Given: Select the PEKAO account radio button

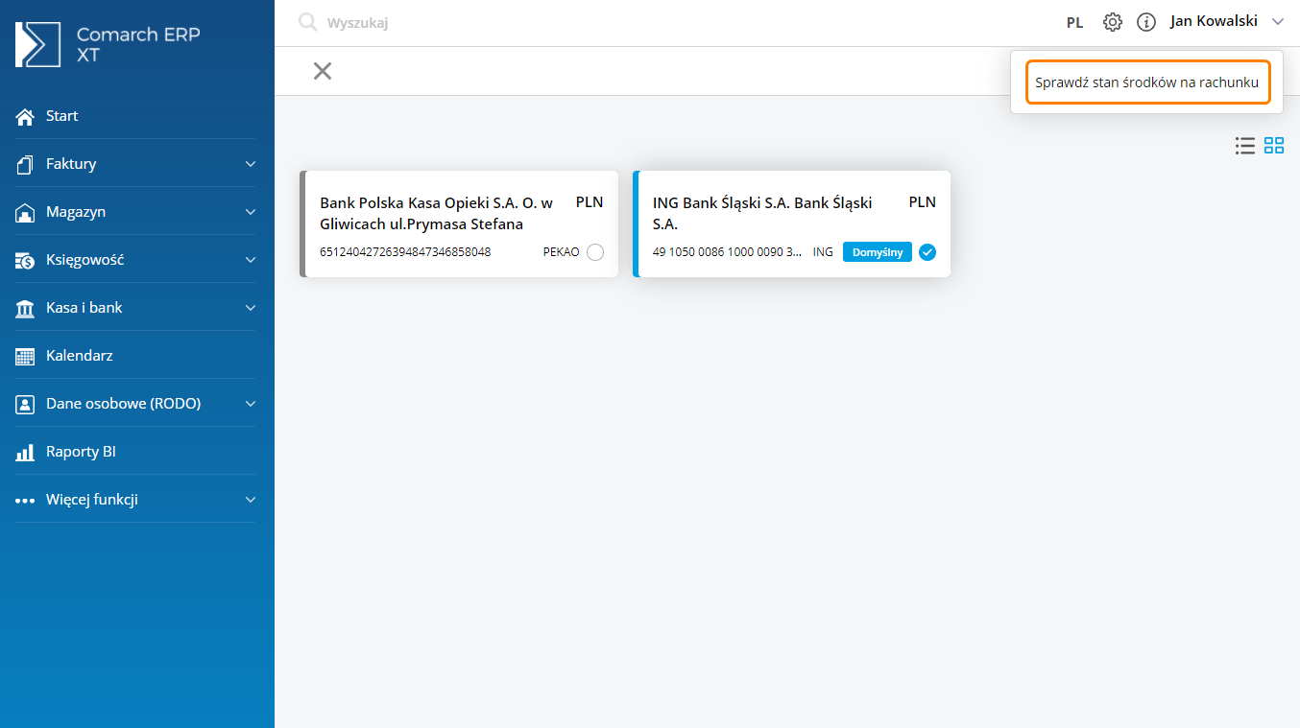Looking at the screenshot, I should coord(594,252).
